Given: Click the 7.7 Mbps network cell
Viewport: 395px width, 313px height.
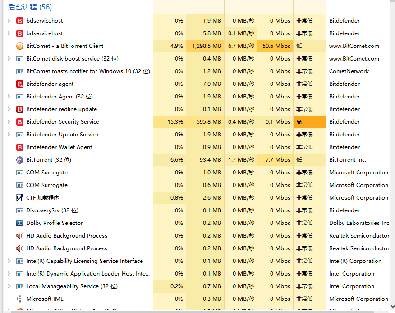Looking at the screenshot, I should (x=276, y=160).
